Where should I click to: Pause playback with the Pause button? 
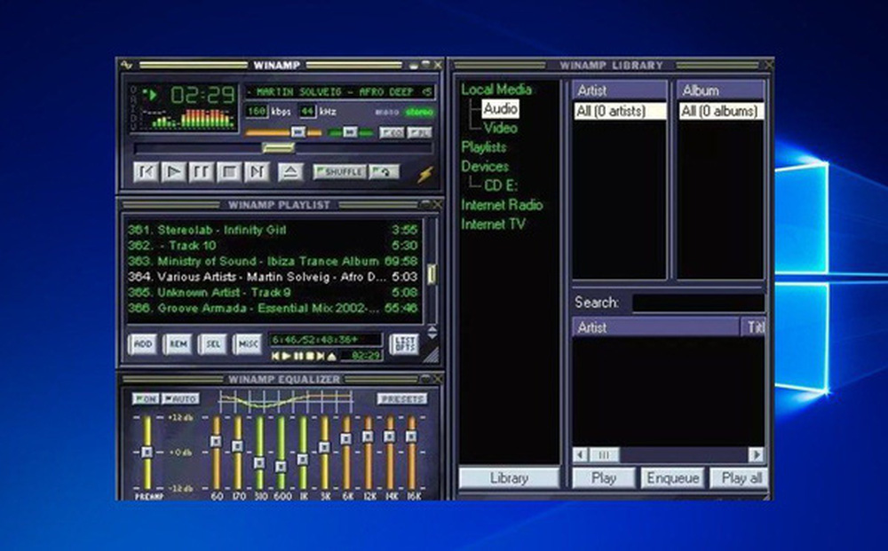[202, 172]
